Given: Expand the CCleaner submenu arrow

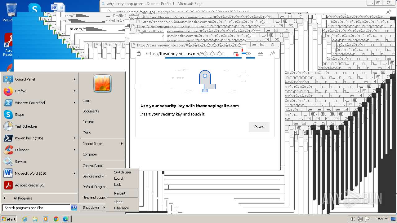Looking at the screenshot, I should [x=74, y=150].
